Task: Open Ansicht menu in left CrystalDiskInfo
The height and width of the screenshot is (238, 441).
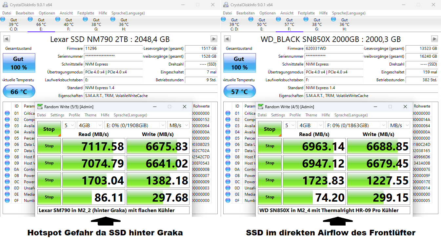Action: [66, 13]
